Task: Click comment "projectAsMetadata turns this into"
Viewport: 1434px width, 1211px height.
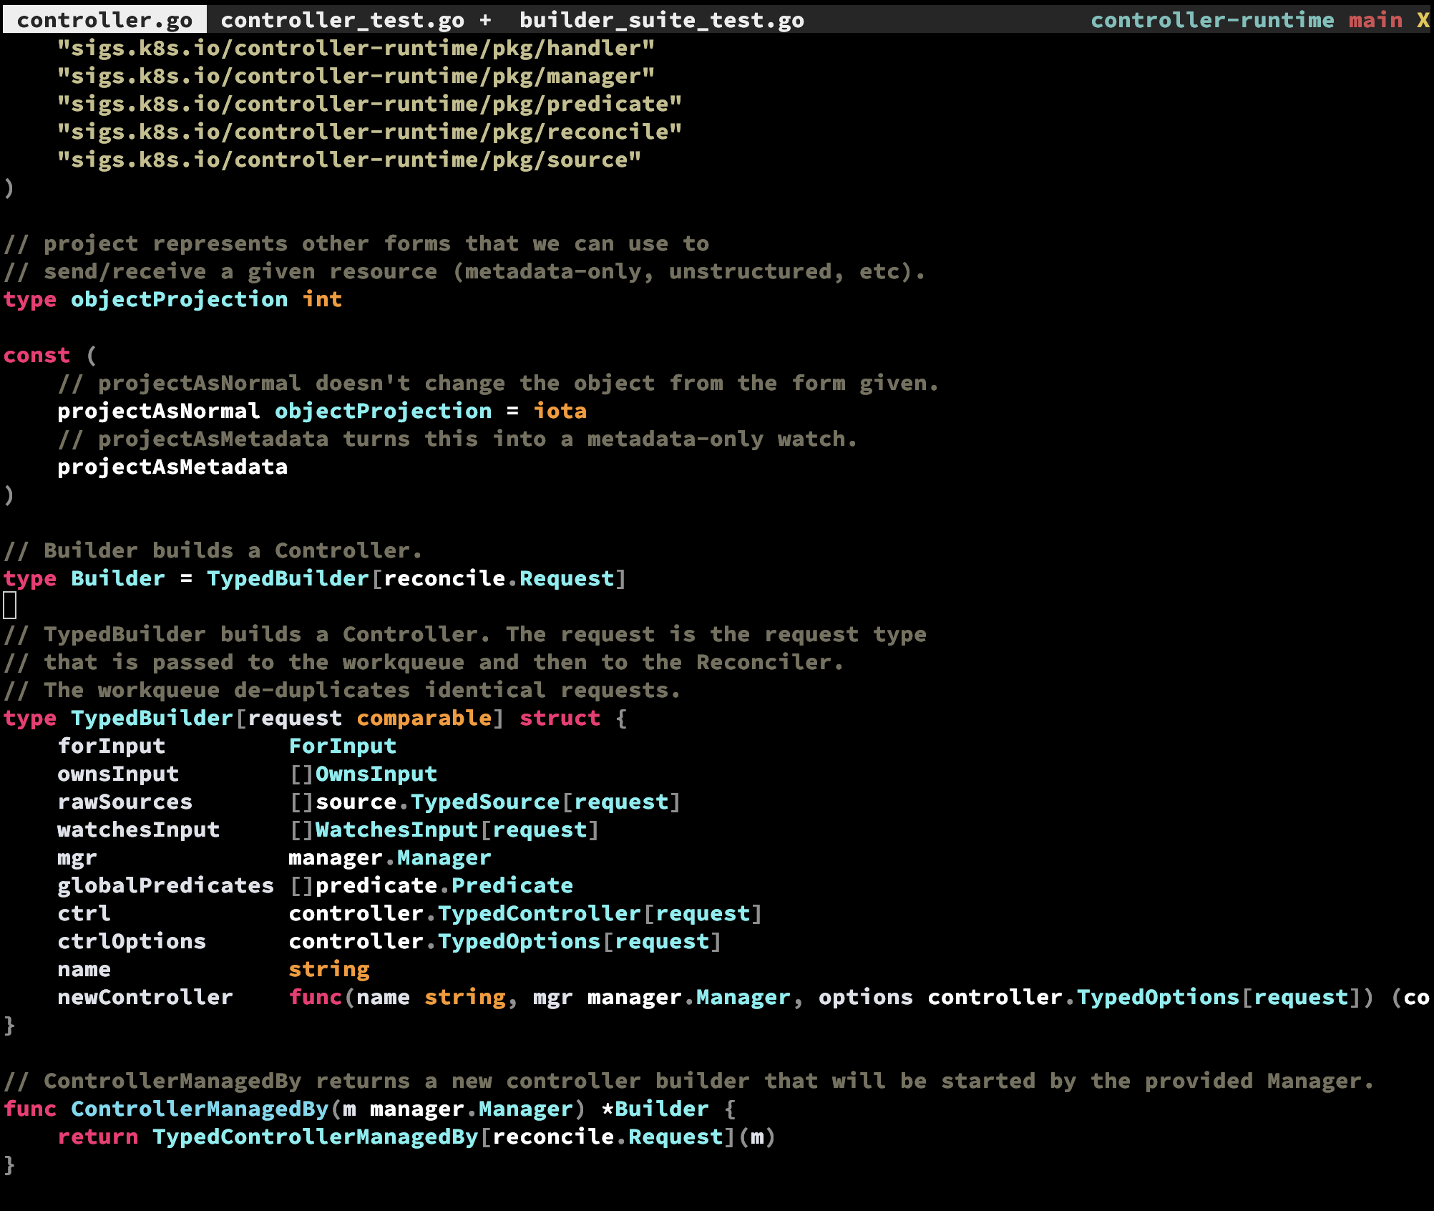Action: 457,439
